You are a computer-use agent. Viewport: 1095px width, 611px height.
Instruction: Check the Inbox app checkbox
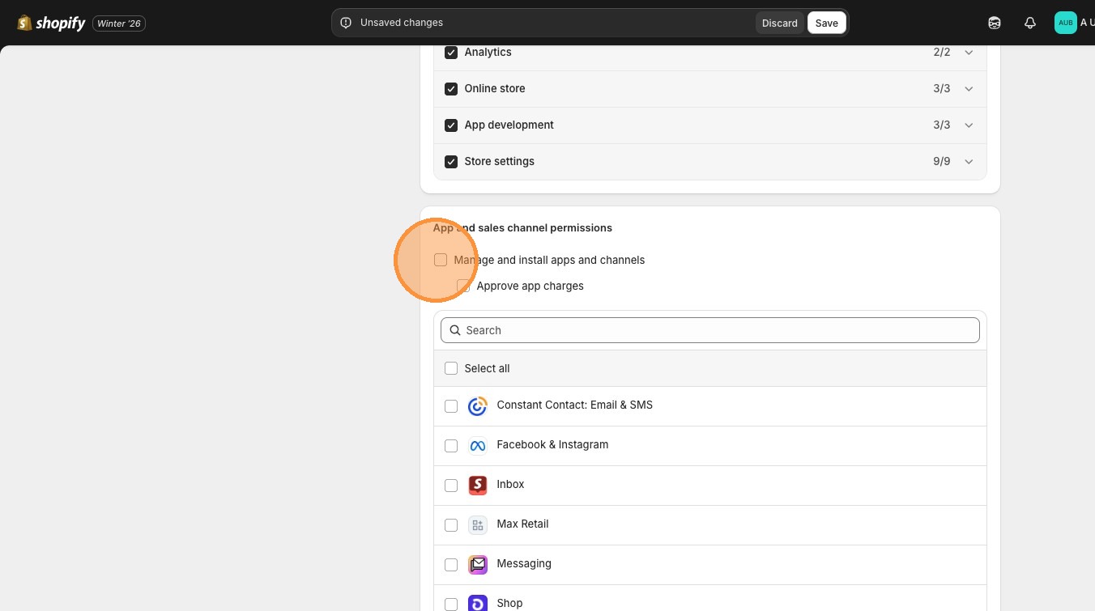pyautogui.click(x=451, y=486)
